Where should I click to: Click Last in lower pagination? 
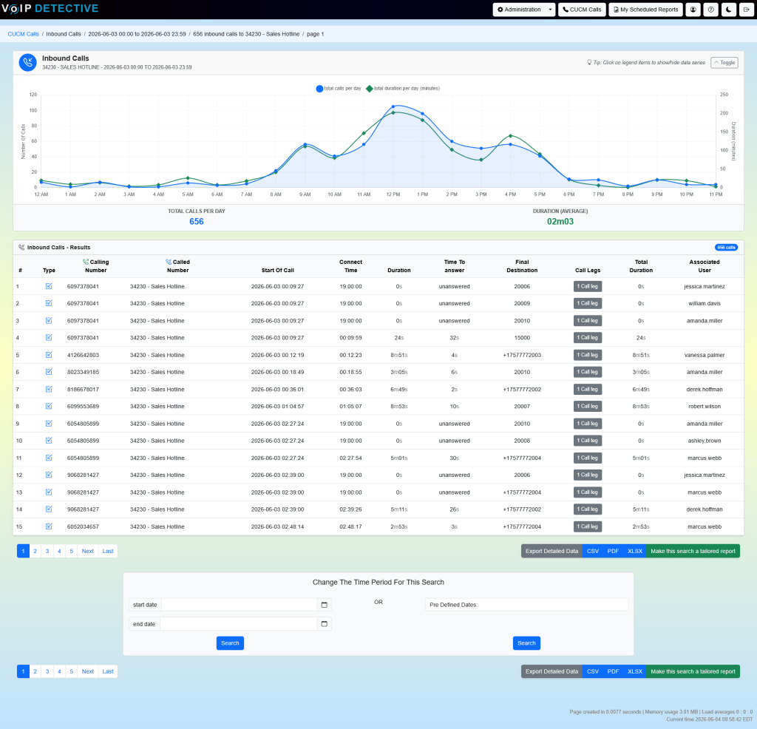coord(108,671)
